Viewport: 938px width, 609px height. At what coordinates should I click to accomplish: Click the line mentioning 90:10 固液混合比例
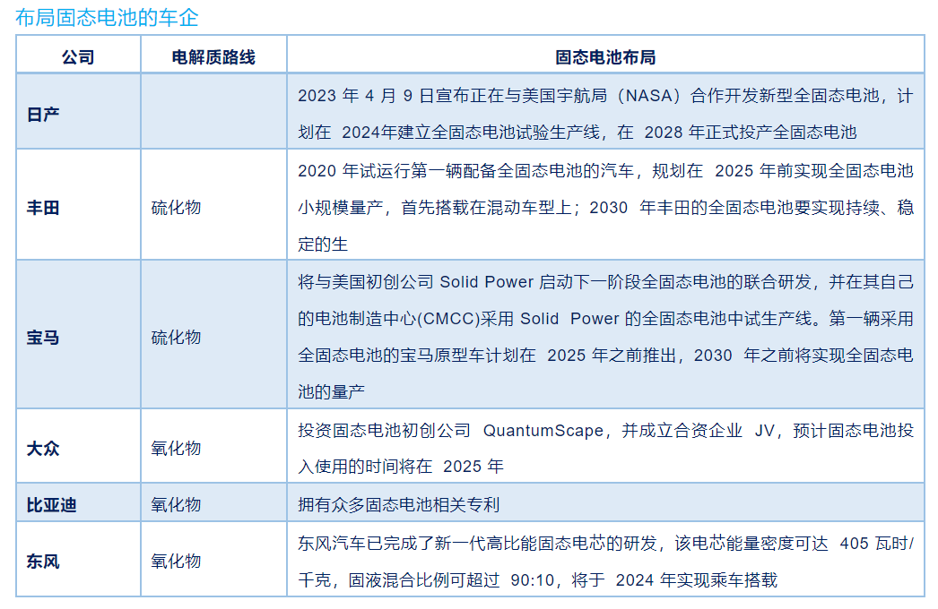pos(537,579)
